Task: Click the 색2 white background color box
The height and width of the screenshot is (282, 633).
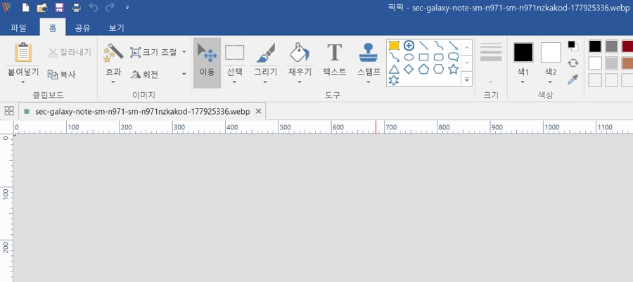Action: (x=551, y=53)
